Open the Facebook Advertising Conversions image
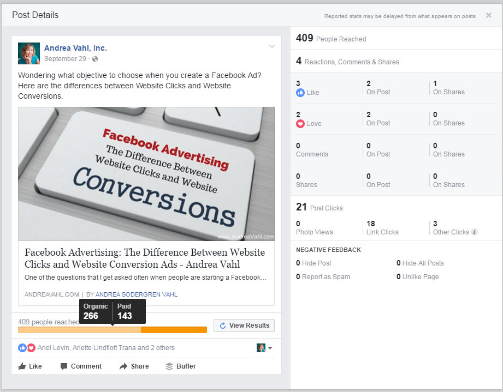Viewport: 503px width, 392px height. pos(146,173)
